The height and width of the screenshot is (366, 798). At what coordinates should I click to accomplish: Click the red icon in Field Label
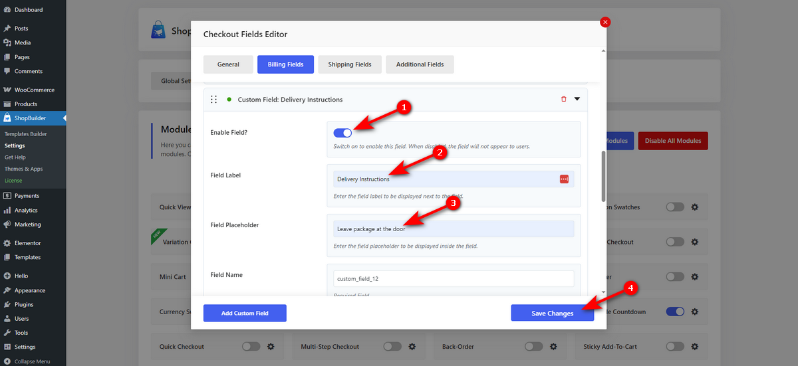564,179
